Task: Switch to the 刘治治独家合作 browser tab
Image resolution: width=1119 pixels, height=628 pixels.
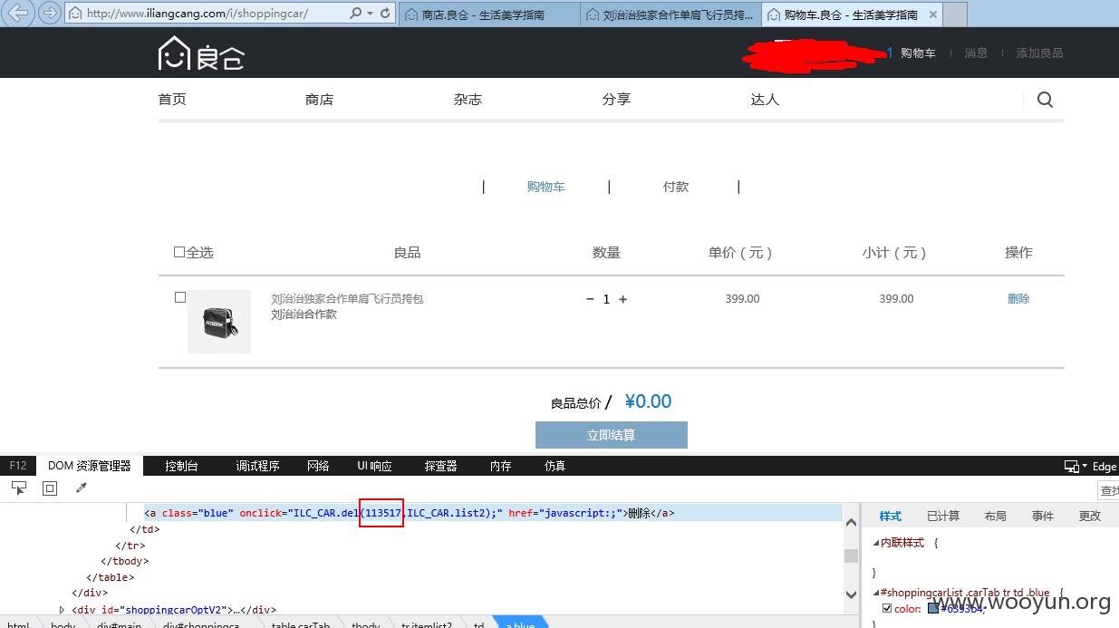Action: pos(670,14)
